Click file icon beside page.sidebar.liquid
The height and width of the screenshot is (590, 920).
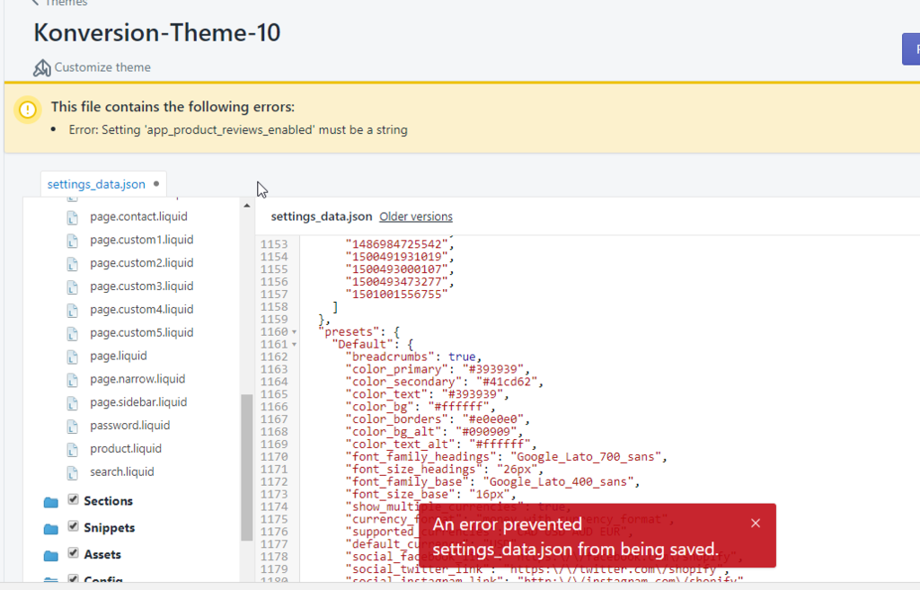(72, 403)
